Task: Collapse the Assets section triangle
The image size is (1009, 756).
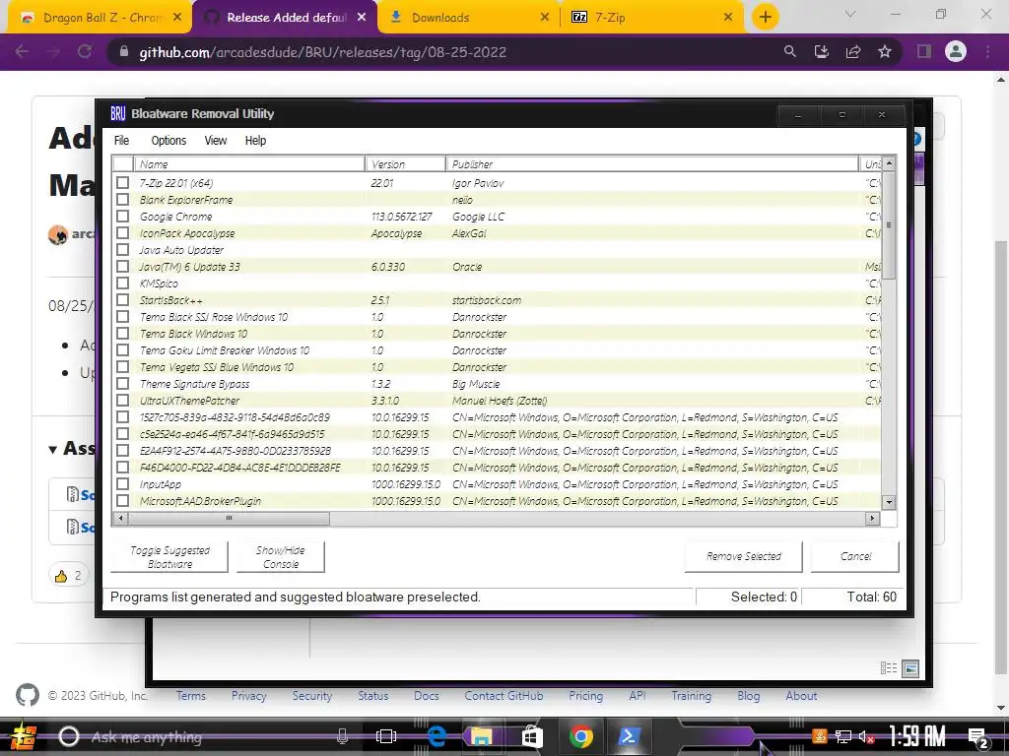Action: (x=53, y=449)
